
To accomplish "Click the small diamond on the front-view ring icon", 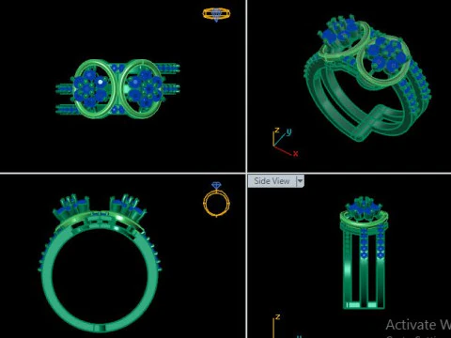I will point(216,185).
